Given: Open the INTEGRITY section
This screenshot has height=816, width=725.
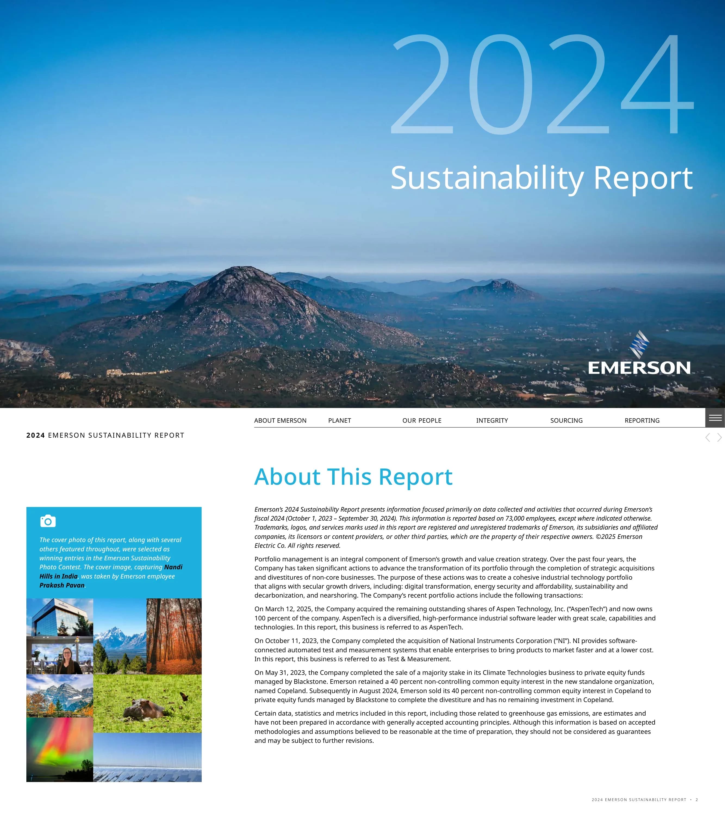Looking at the screenshot, I should point(492,420).
